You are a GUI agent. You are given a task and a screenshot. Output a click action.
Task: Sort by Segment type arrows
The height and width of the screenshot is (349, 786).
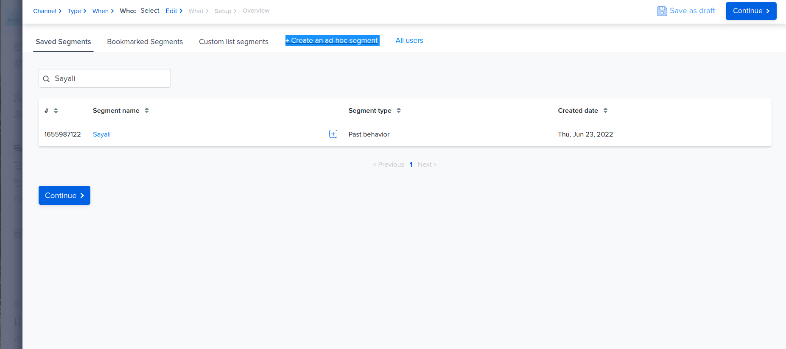point(399,110)
